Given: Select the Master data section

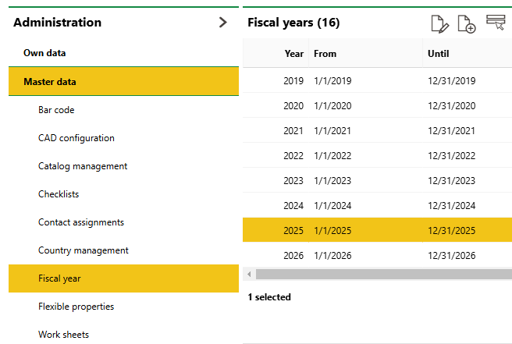Looking at the screenshot, I should tap(123, 81).
